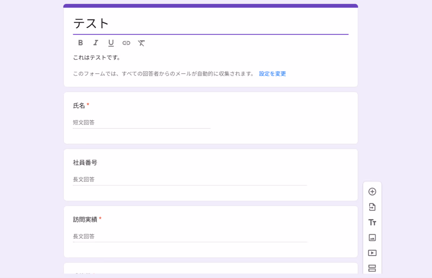The height and width of the screenshot is (278, 432).
Task: Click the 短文回答 field under 氏名
Action: [x=141, y=123]
